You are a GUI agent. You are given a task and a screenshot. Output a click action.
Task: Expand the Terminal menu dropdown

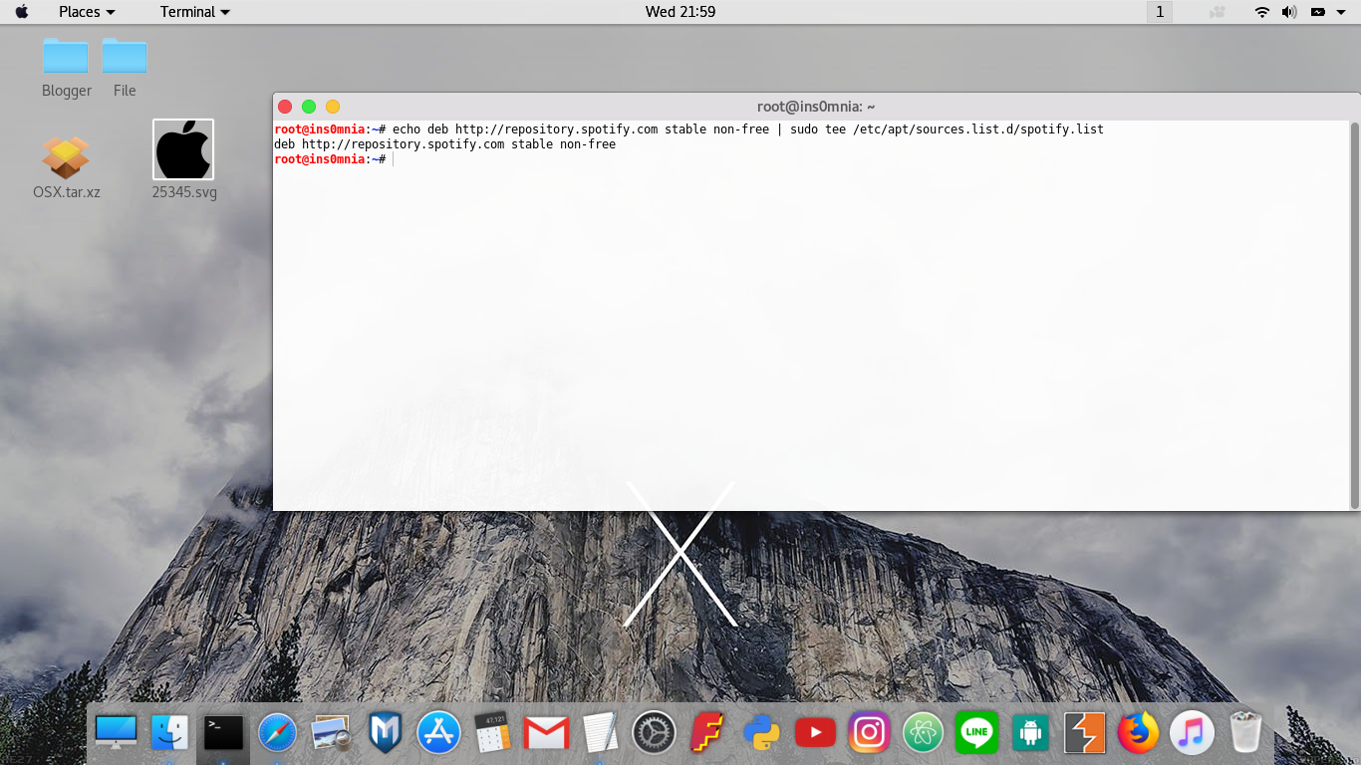(187, 12)
